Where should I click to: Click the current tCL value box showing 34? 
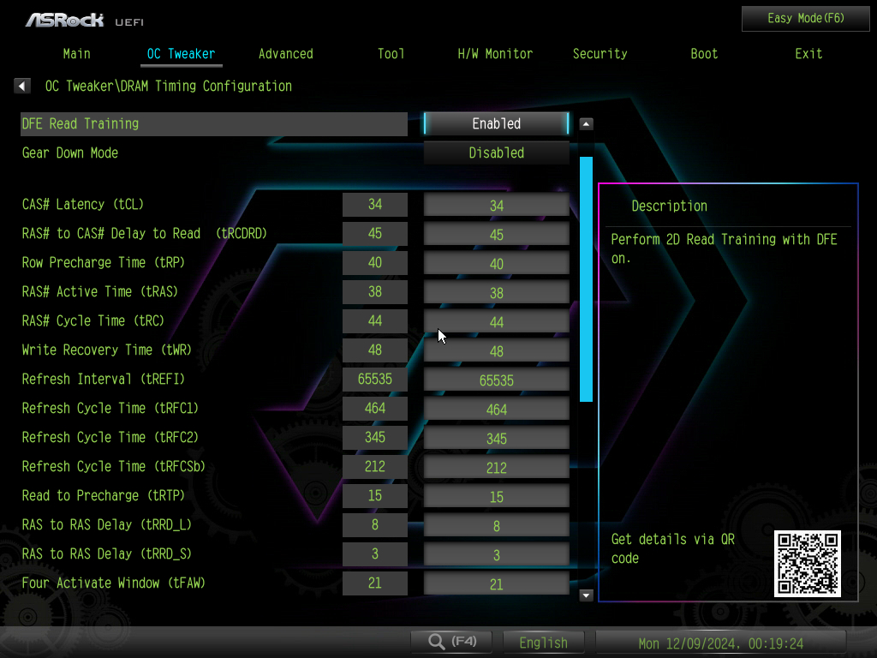pyautogui.click(x=375, y=204)
